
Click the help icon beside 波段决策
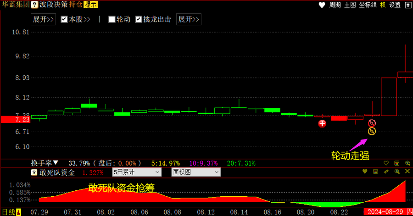[34, 5]
